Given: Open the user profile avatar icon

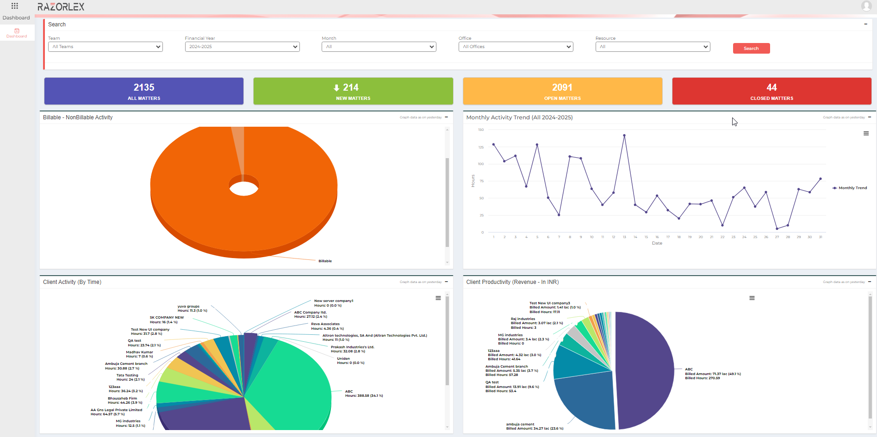Looking at the screenshot, I should 866,6.
